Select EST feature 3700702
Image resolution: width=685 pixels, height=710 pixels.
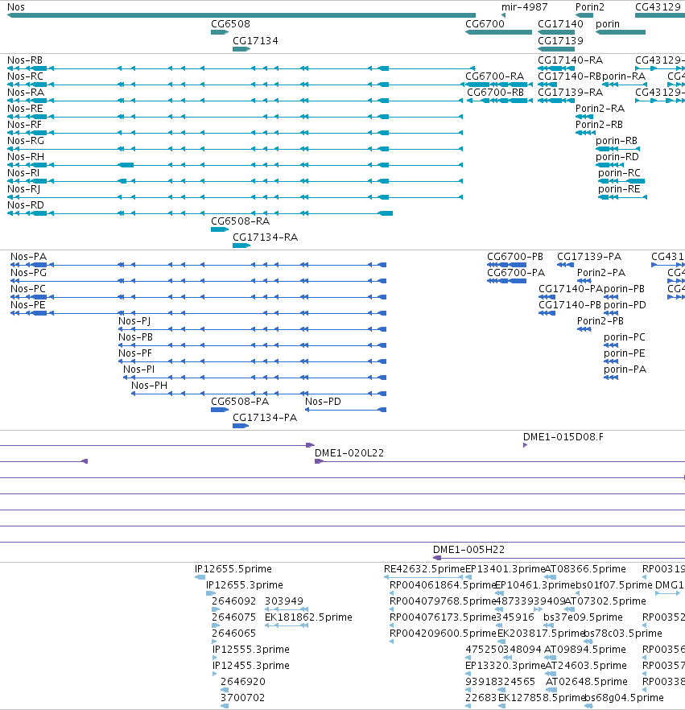click(x=225, y=706)
